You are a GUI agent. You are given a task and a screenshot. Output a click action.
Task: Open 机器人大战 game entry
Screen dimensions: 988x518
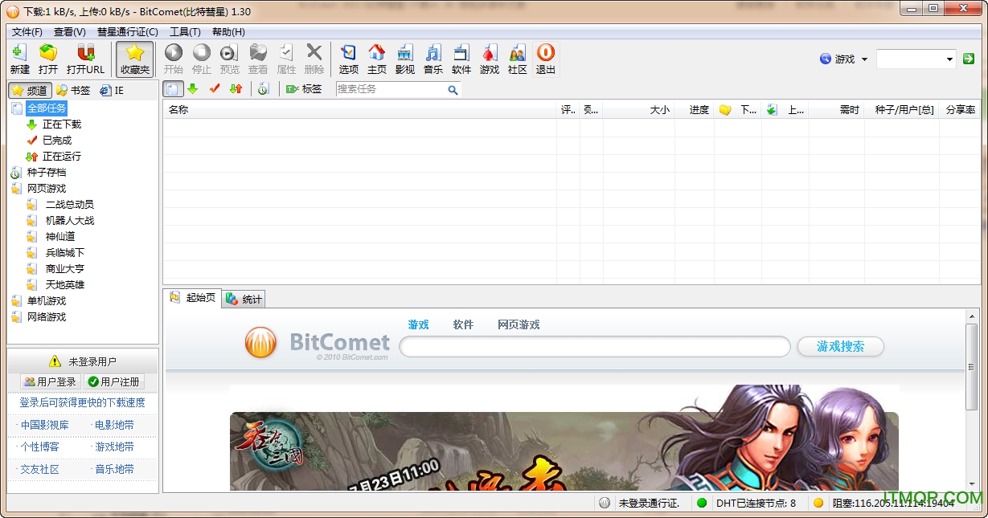point(70,221)
